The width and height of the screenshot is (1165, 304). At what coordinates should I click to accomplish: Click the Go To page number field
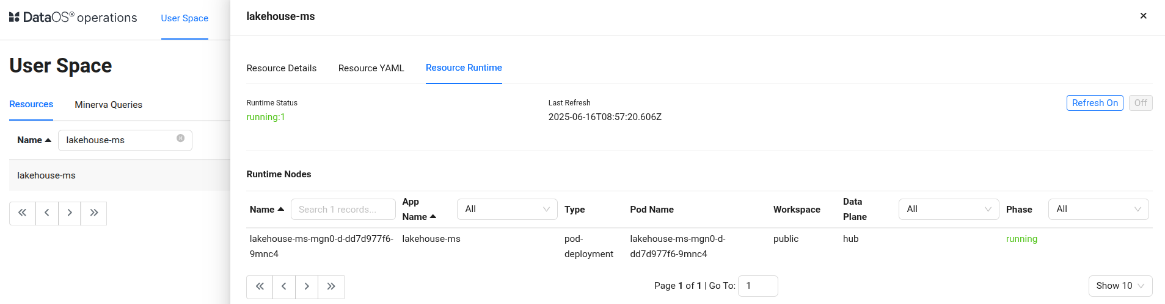coord(758,286)
